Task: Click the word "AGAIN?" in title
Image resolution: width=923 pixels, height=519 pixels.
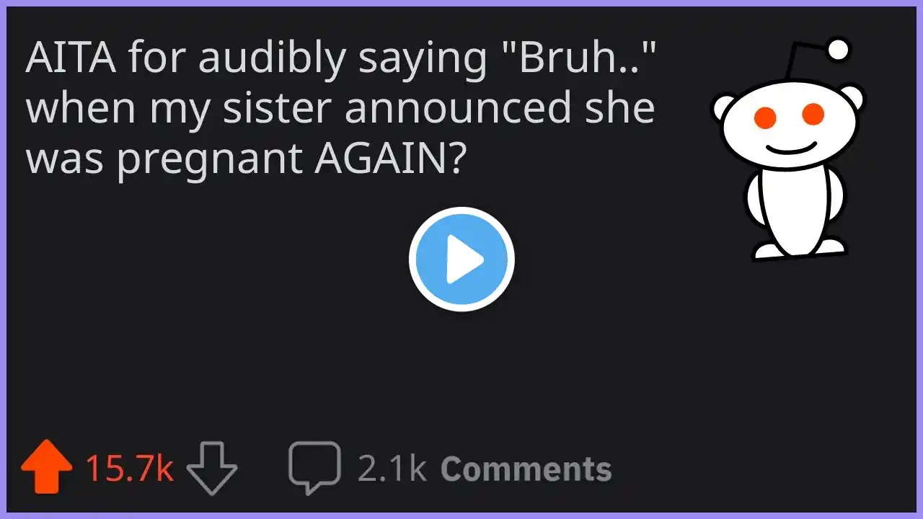Action: pos(389,159)
